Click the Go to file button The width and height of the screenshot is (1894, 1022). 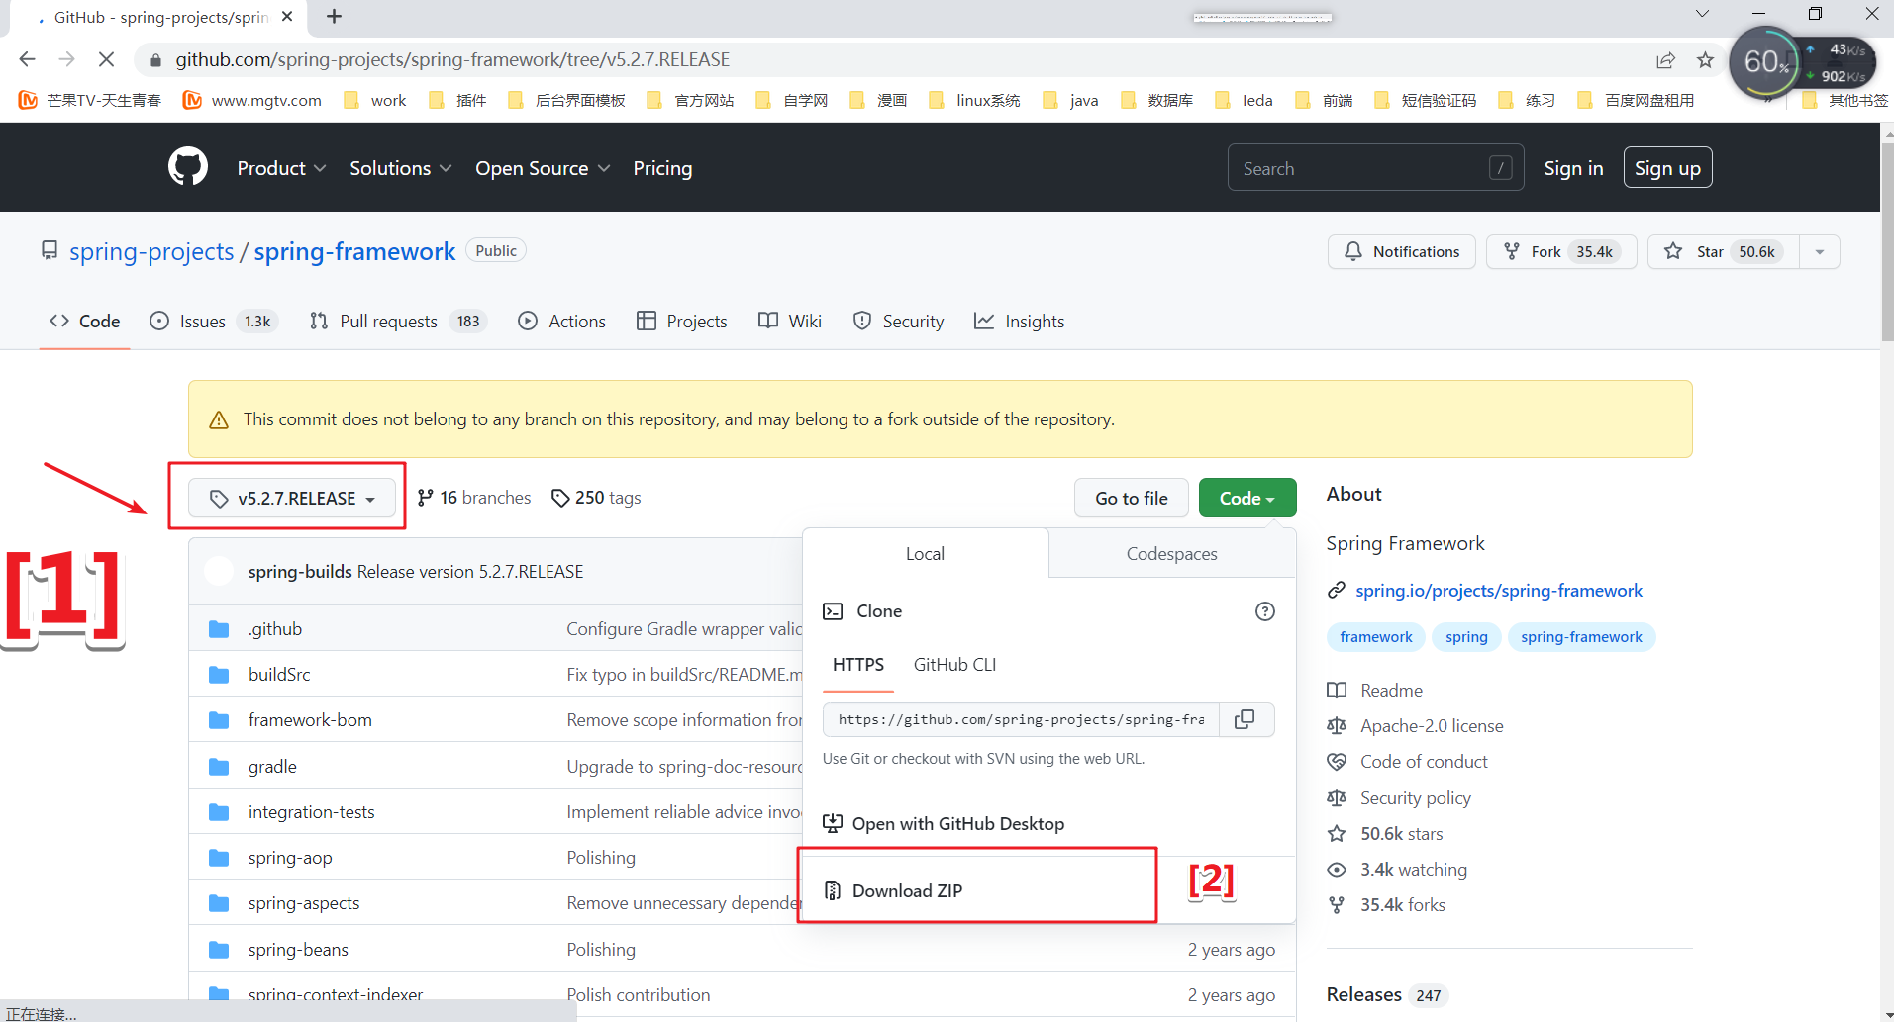(1132, 498)
